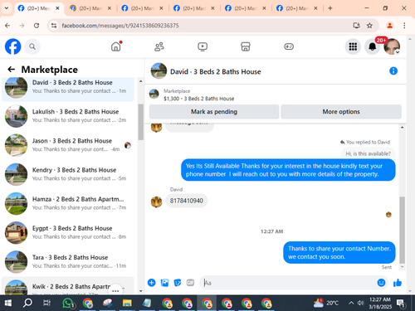The image size is (415, 311).
Task: Click the chat messages scrollbar thumb
Action: 402,230
